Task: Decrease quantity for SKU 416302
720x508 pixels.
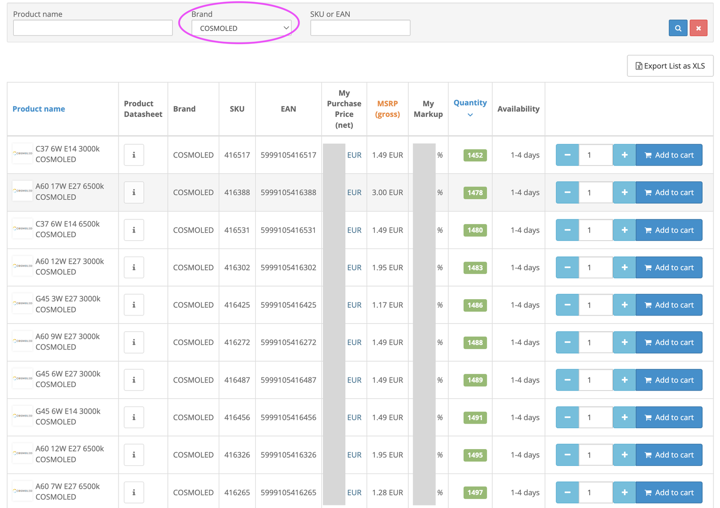Action: point(567,267)
